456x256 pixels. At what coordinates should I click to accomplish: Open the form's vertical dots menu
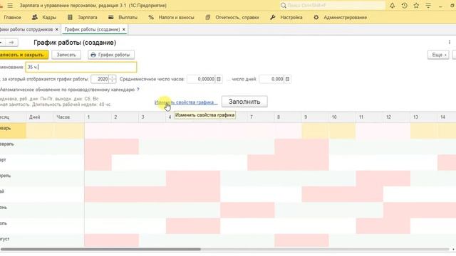pos(450,43)
